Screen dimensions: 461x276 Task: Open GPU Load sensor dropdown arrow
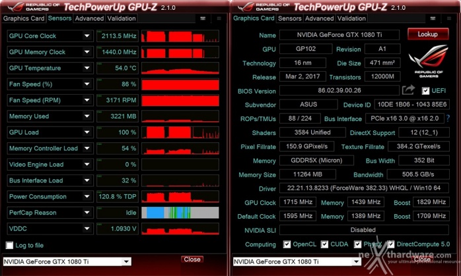point(87,132)
